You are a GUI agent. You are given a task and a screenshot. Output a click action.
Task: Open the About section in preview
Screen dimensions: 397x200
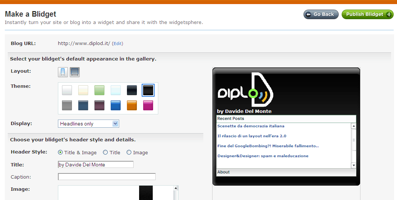pyautogui.click(x=286, y=172)
